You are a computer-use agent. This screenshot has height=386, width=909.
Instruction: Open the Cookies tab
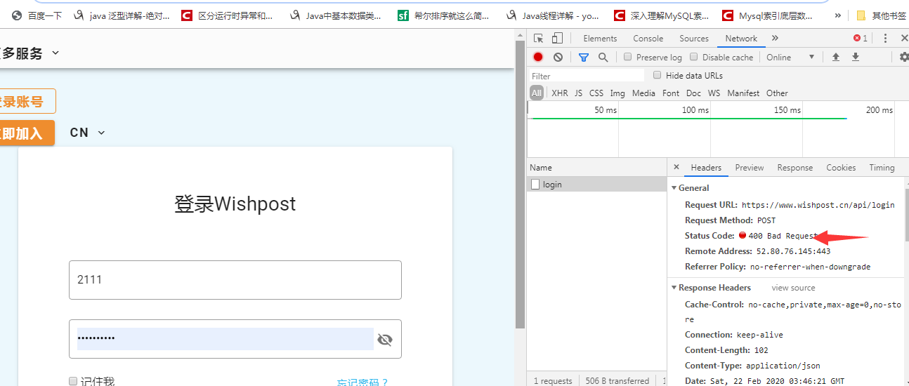click(x=841, y=168)
